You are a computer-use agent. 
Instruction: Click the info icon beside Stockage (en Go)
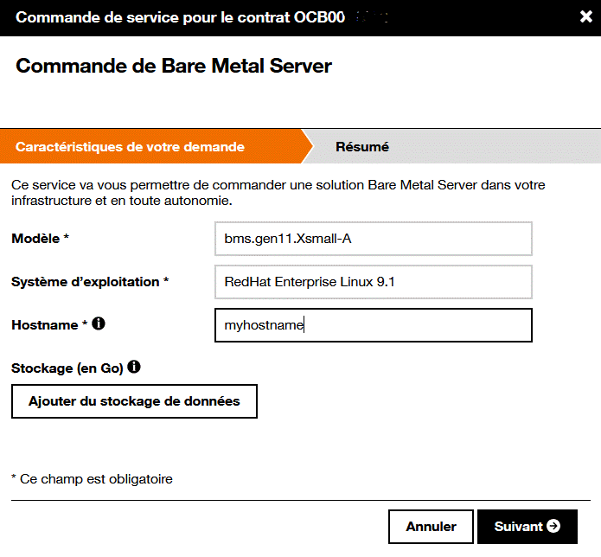(134, 368)
